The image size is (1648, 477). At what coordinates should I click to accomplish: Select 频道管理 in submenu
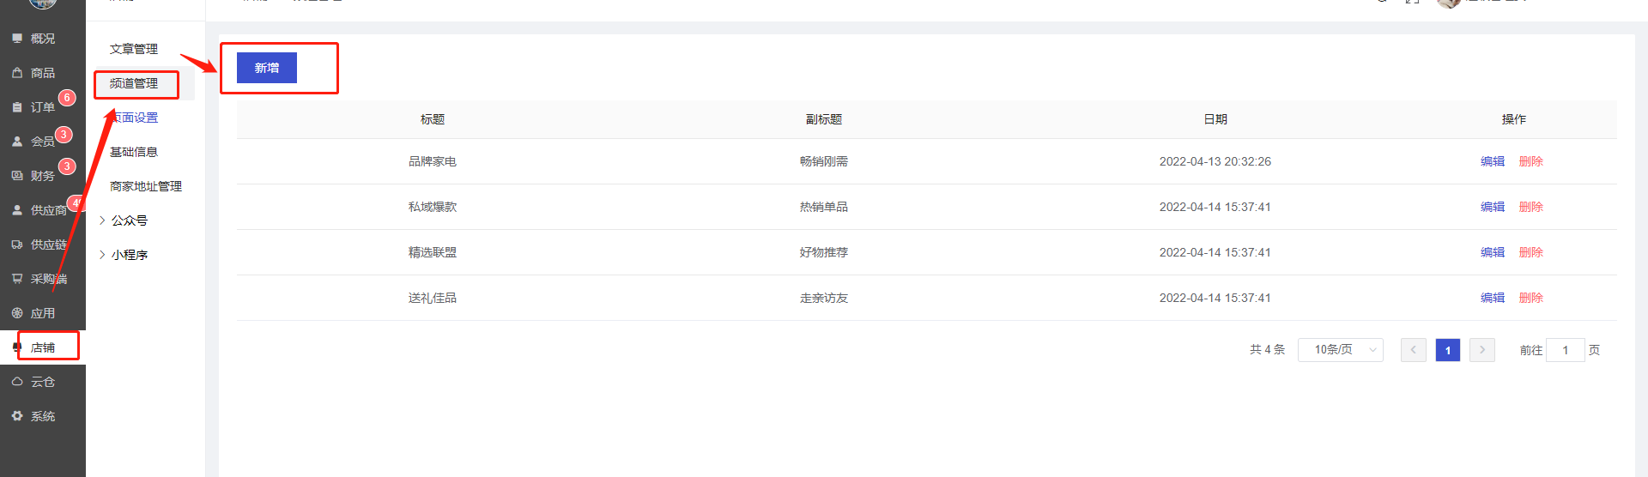click(x=134, y=83)
